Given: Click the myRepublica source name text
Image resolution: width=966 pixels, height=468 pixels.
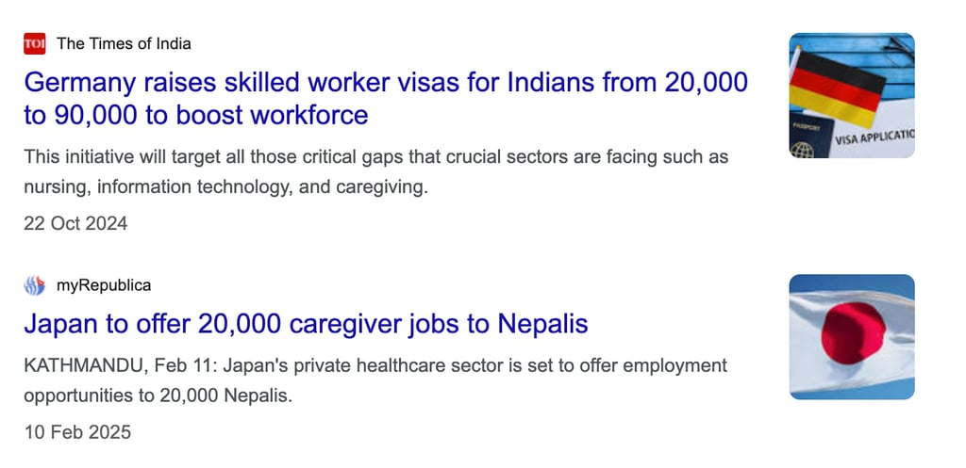Looking at the screenshot, I should tap(104, 285).
